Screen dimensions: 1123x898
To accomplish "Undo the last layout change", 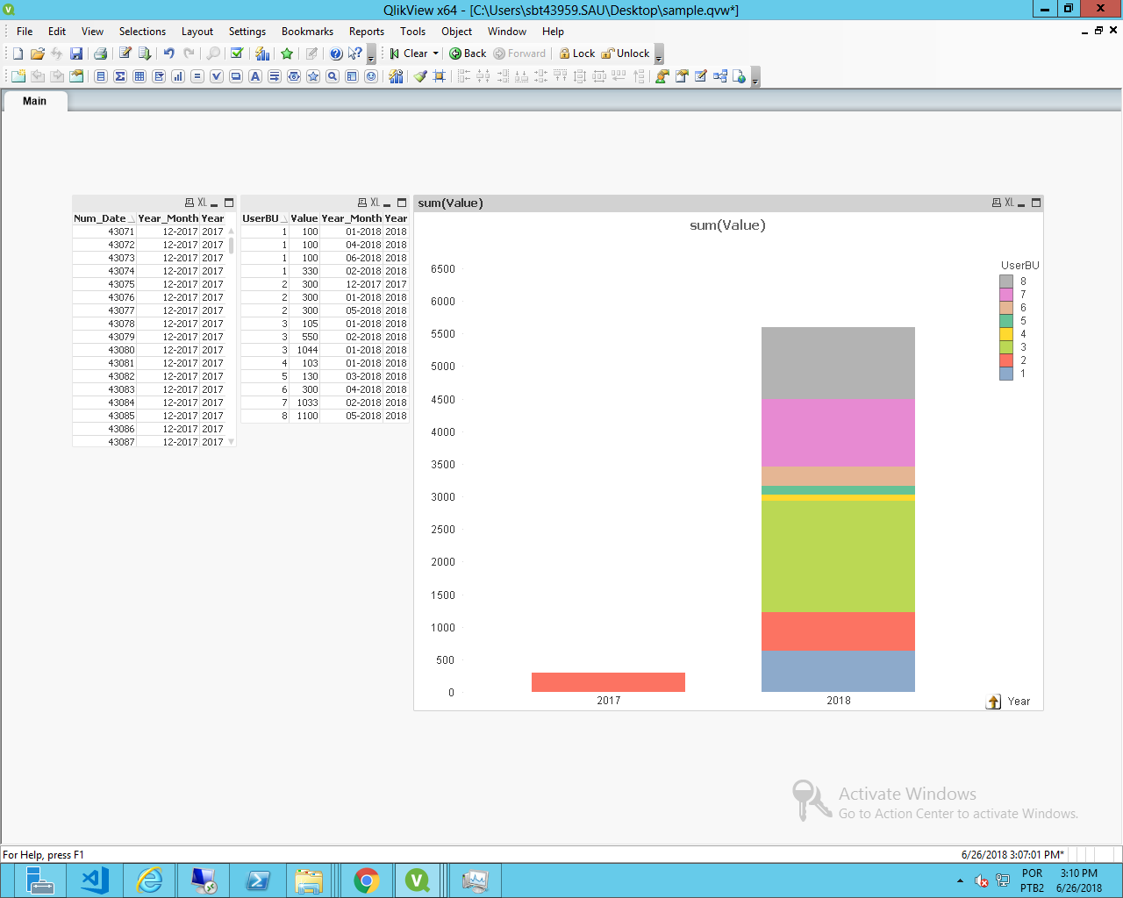I will coord(169,53).
